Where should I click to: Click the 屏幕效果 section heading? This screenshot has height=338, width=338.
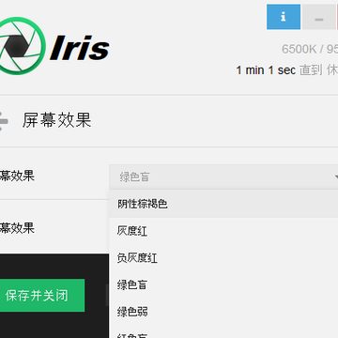(x=56, y=120)
